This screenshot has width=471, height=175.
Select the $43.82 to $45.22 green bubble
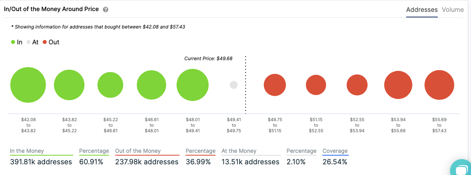pos(69,85)
